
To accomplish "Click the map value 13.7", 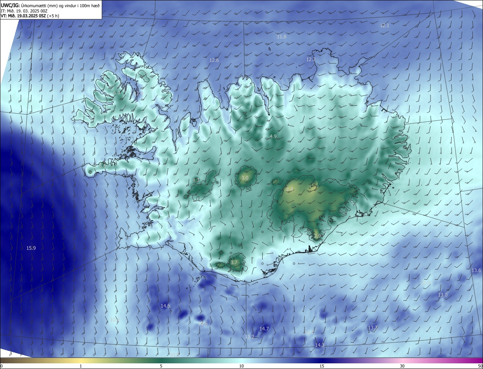I will pyautogui.click(x=372, y=327).
